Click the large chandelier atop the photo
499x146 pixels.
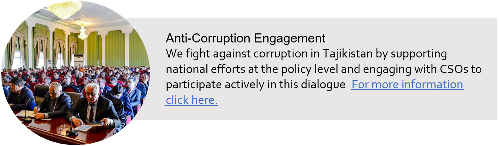(64, 9)
